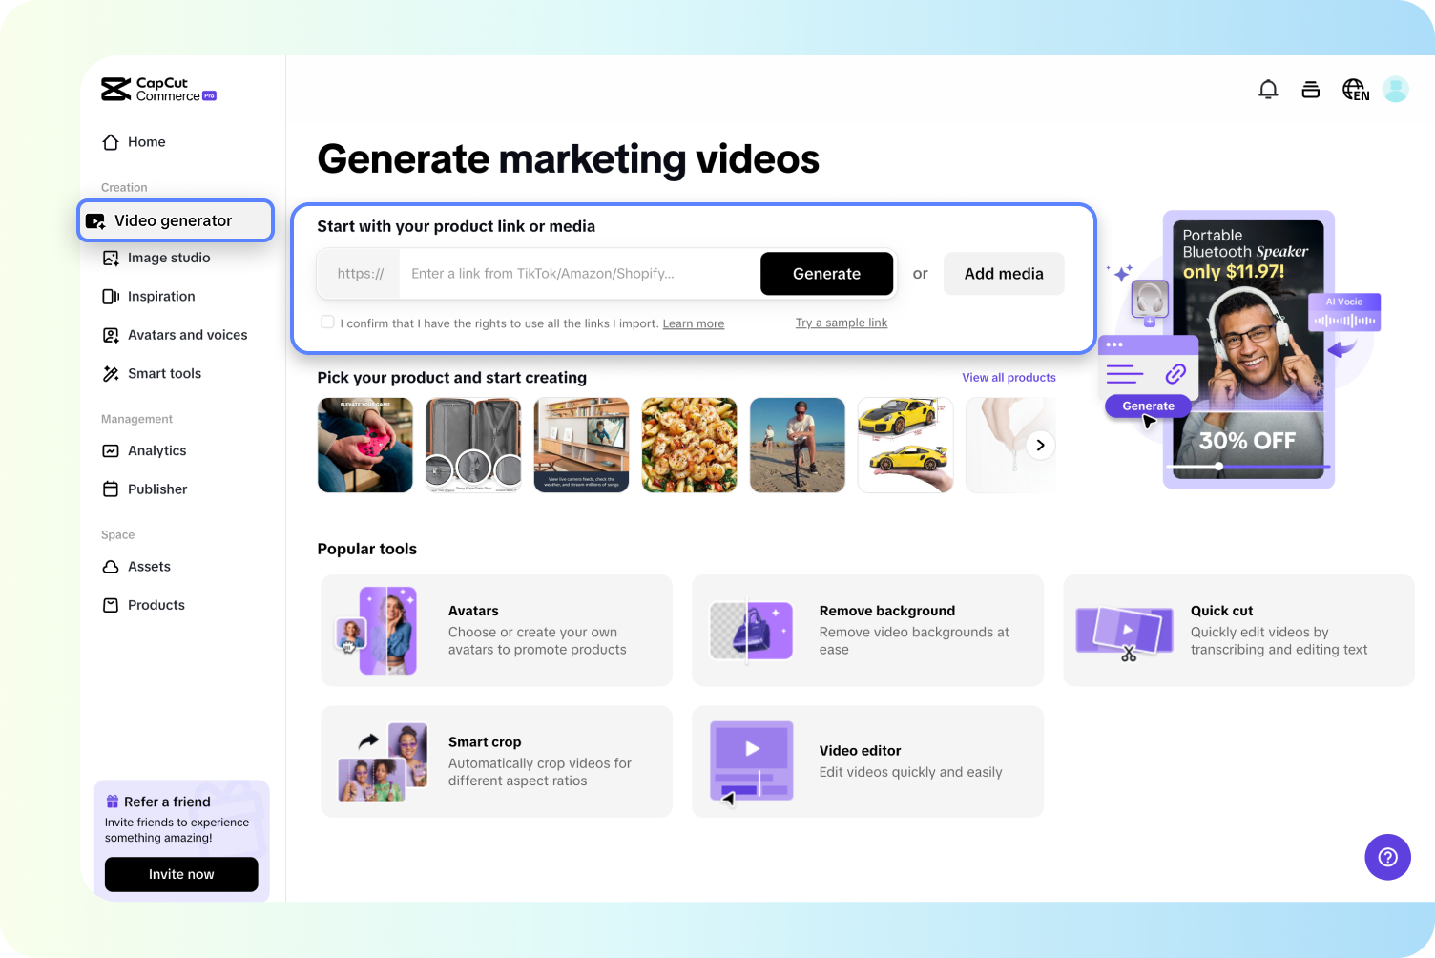Click the Generate button
This screenshot has height=958, width=1435.
[826, 274]
